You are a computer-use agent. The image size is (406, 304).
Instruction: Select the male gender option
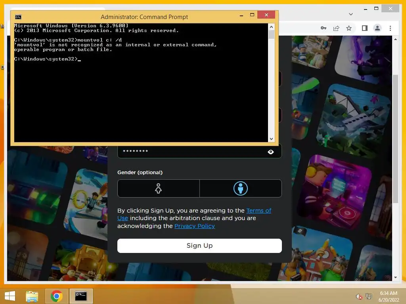[x=241, y=188]
